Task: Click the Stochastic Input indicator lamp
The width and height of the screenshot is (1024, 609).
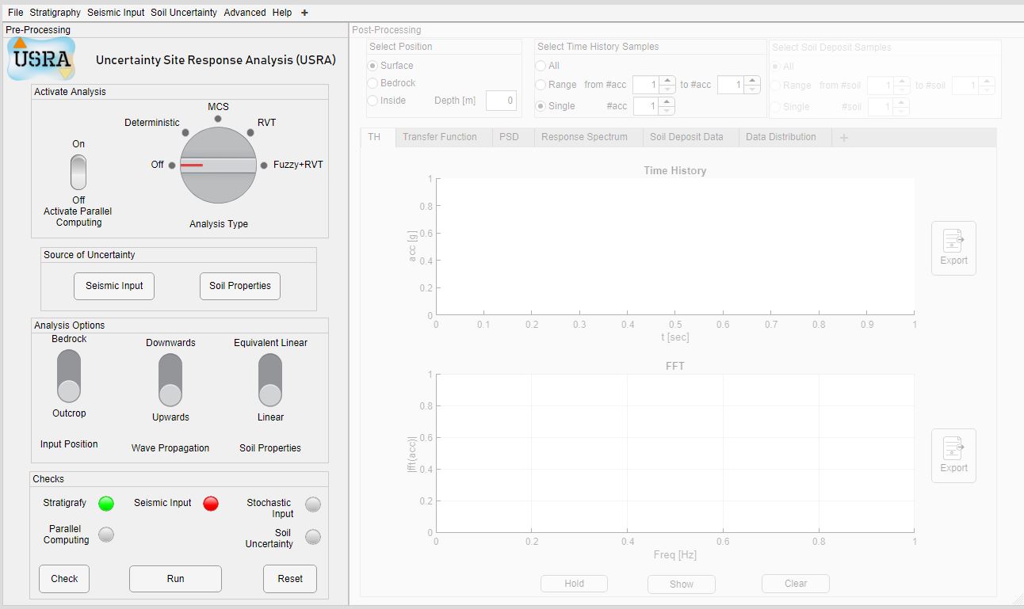Action: tap(313, 504)
